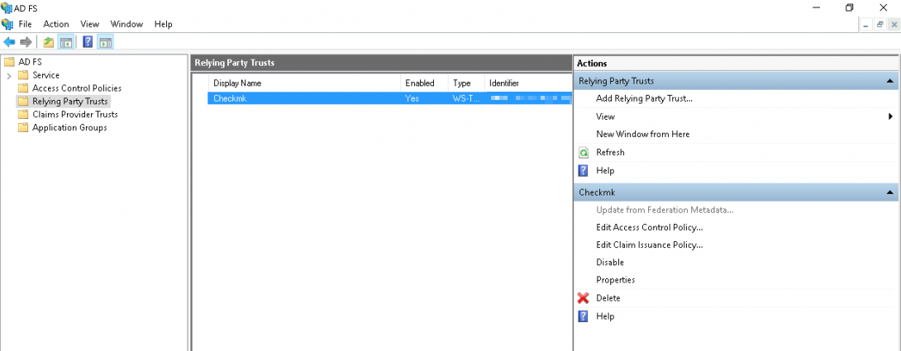Close the inner MDI child window
The image size is (901, 351).
pyautogui.click(x=894, y=25)
